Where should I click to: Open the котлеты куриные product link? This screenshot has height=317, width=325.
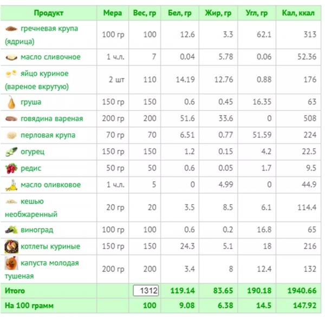click(50, 246)
